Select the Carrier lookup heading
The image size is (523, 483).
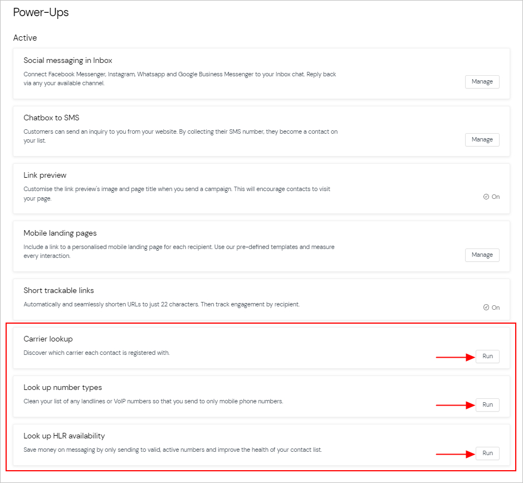tap(48, 339)
